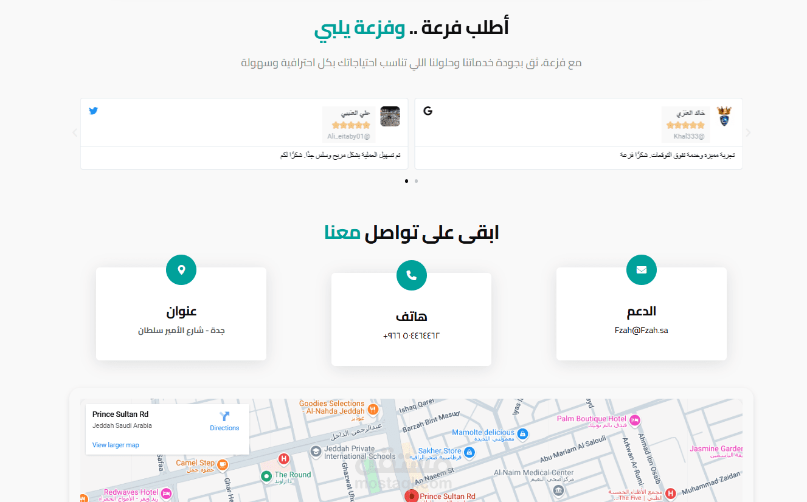Click the Goodies Selections restaurant marker
Image resolution: width=807 pixels, height=502 pixels.
pos(373,410)
